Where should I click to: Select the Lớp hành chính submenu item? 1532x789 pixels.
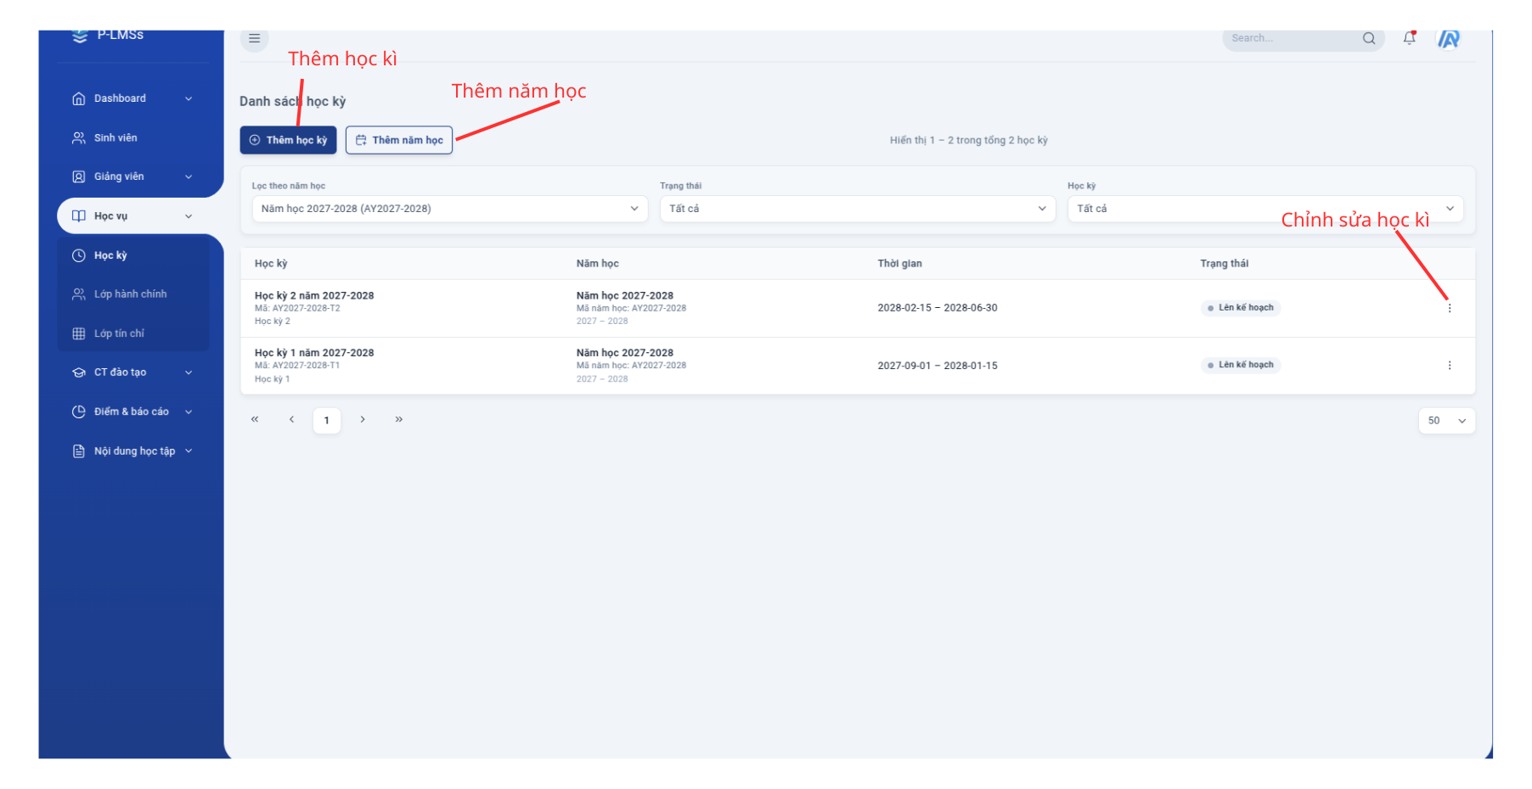(x=133, y=294)
